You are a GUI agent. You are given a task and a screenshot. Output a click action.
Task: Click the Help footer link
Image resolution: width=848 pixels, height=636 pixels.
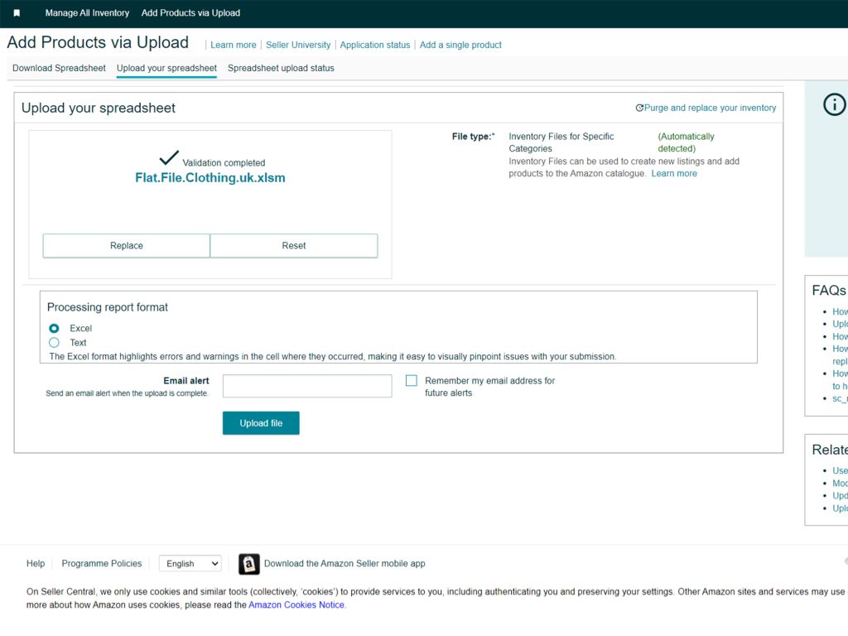36,563
